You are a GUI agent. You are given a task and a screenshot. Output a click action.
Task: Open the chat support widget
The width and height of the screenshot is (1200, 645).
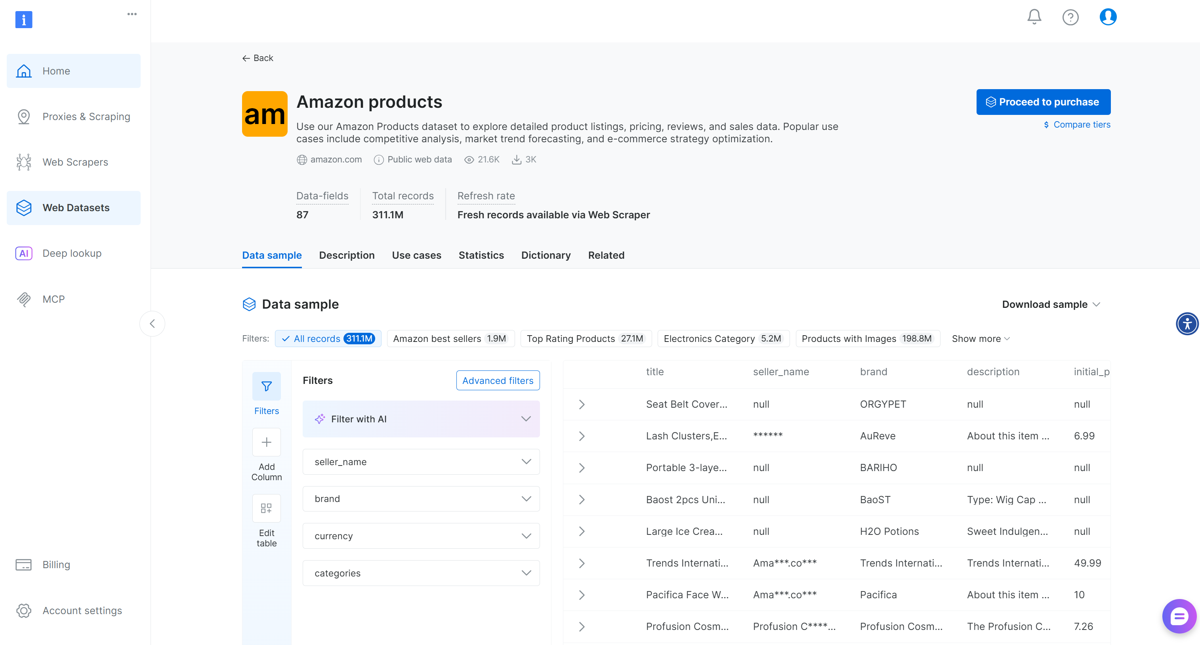pos(1179,616)
